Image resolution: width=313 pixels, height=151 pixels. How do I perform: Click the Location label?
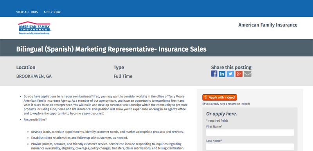click(x=26, y=67)
